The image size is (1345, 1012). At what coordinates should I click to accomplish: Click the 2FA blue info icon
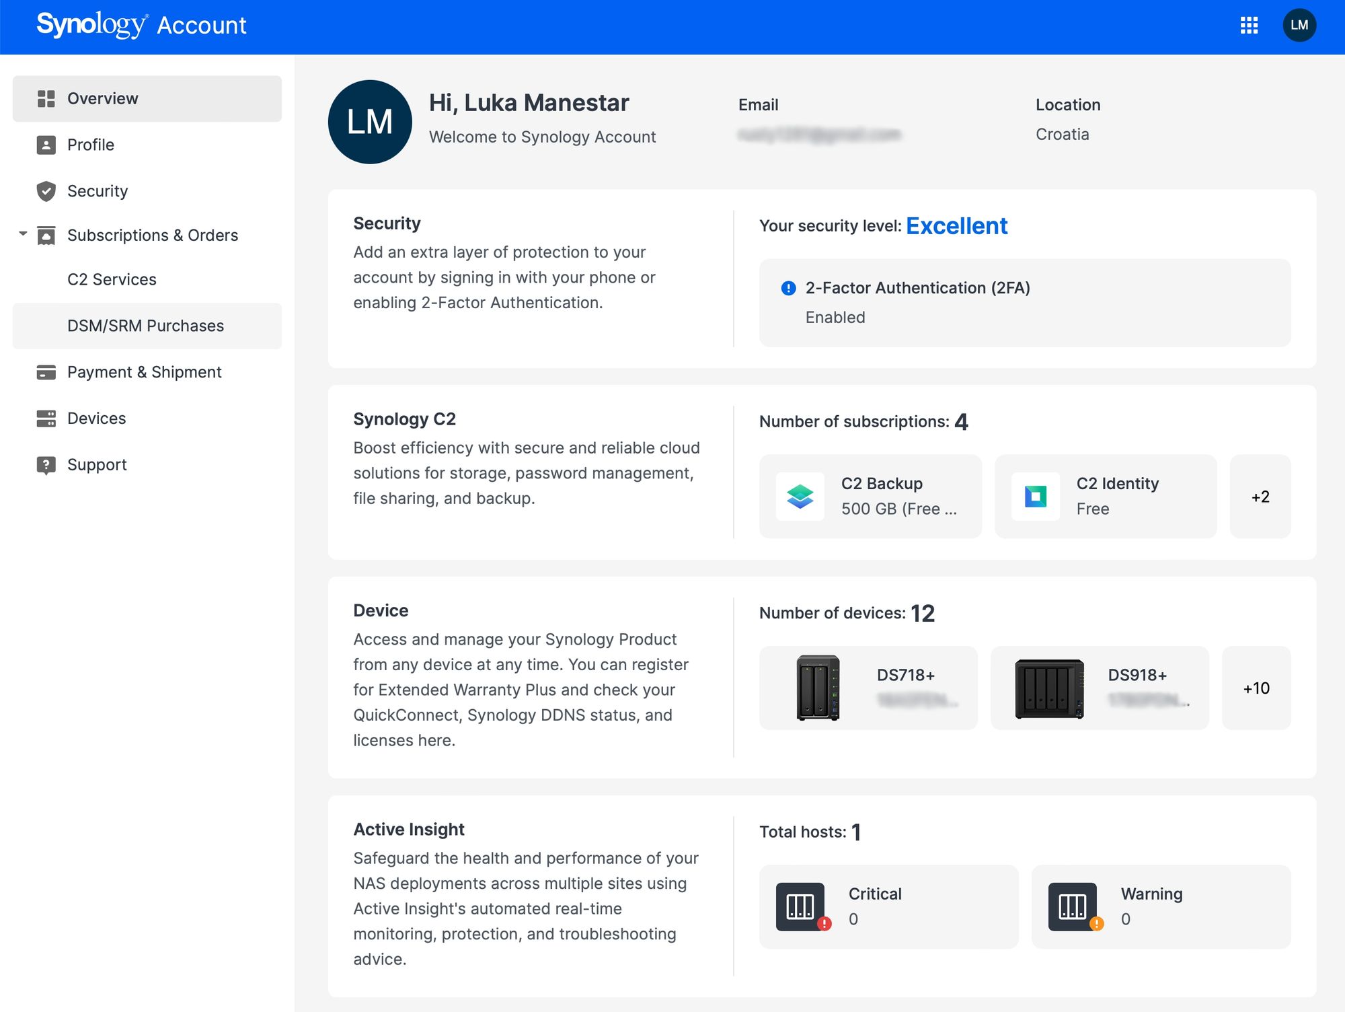point(788,288)
